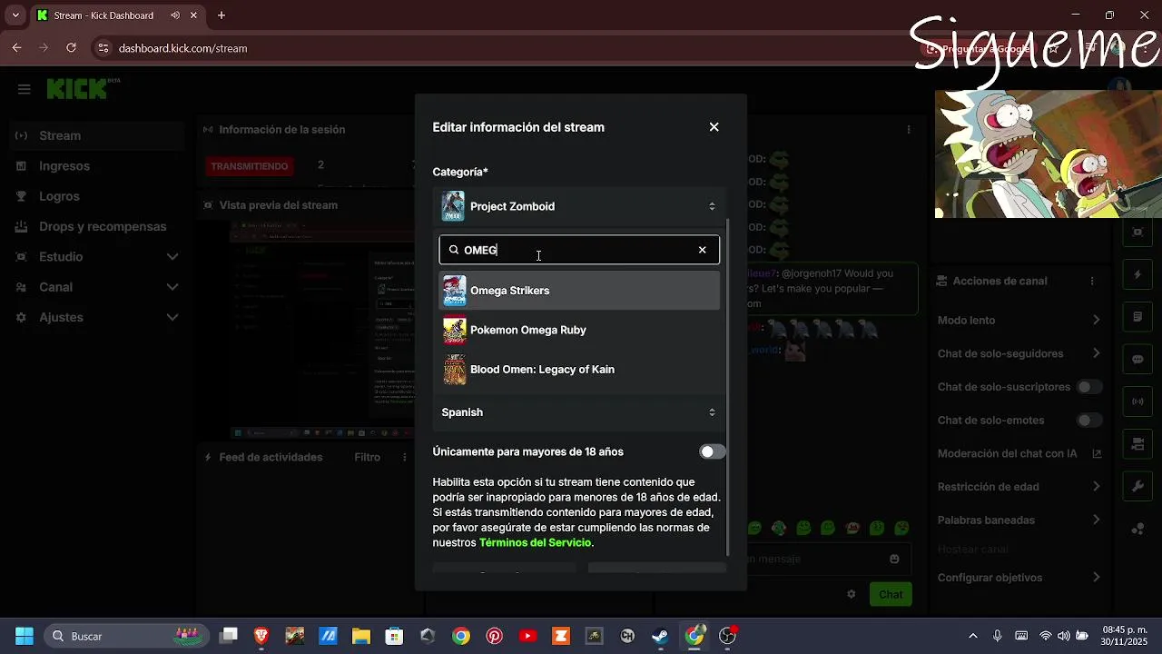Click the Omega Strikers cover thumbnail
The width and height of the screenshot is (1162, 654).
click(454, 291)
